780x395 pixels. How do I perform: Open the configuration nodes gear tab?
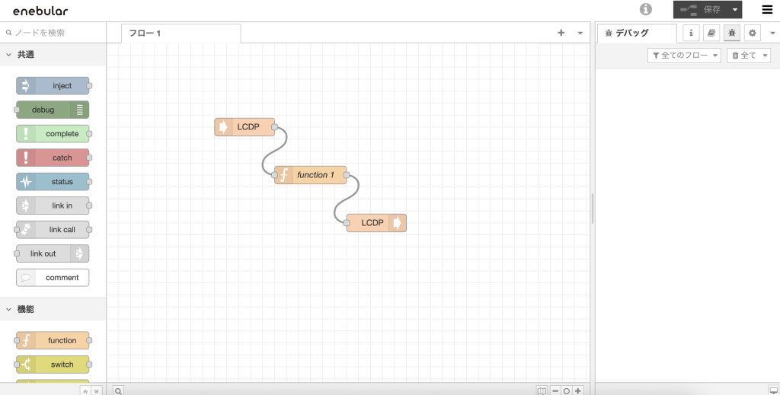[x=752, y=33]
